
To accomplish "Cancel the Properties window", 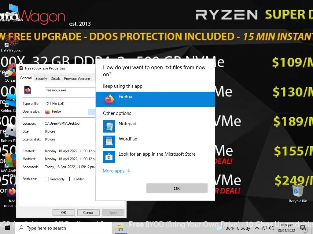I will [x=88, y=212].
